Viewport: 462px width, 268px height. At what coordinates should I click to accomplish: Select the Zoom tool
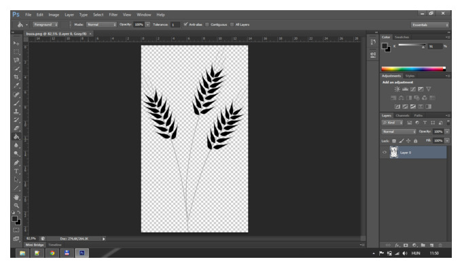(16, 206)
